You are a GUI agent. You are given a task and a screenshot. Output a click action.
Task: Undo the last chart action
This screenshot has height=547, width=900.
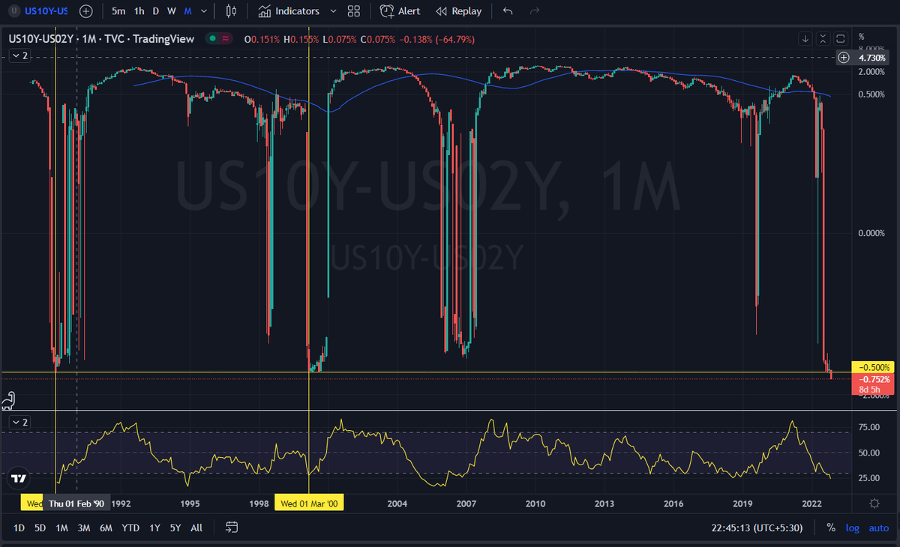click(x=508, y=11)
